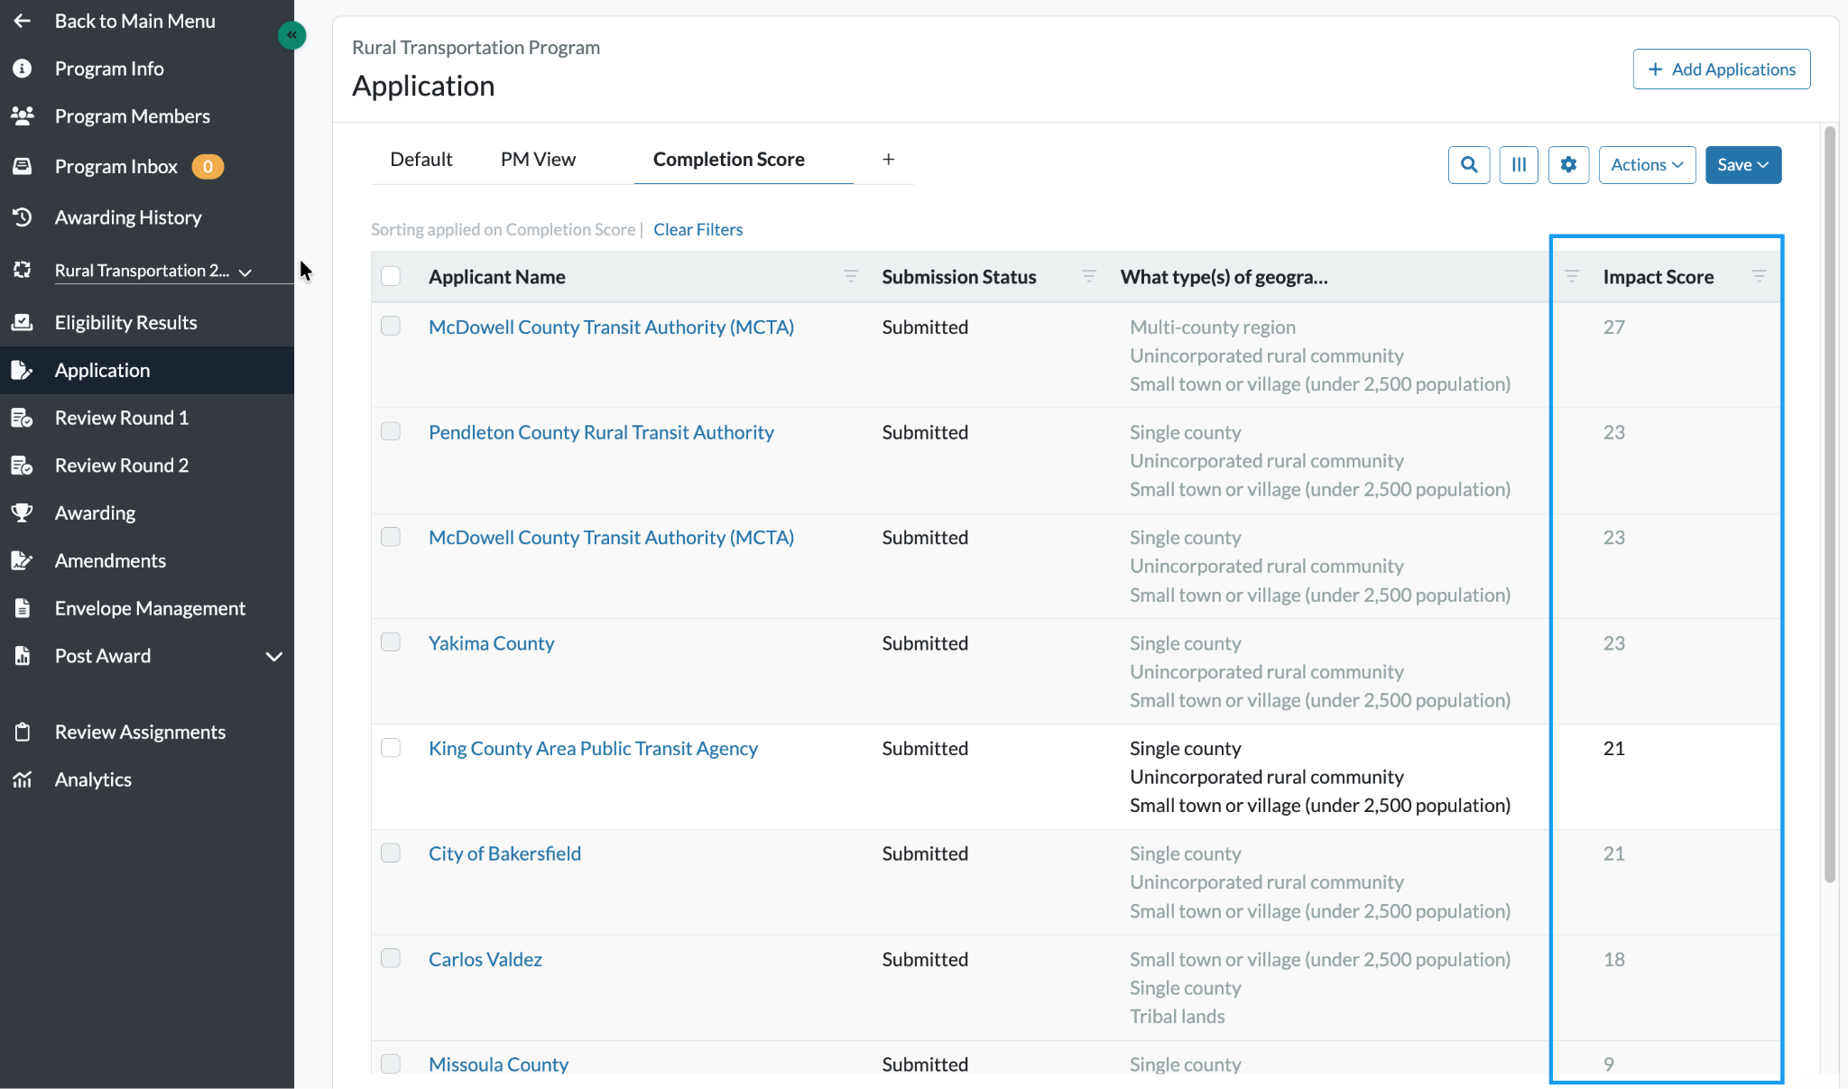
Task: Click the Review Round 1 icon
Action: 22,418
